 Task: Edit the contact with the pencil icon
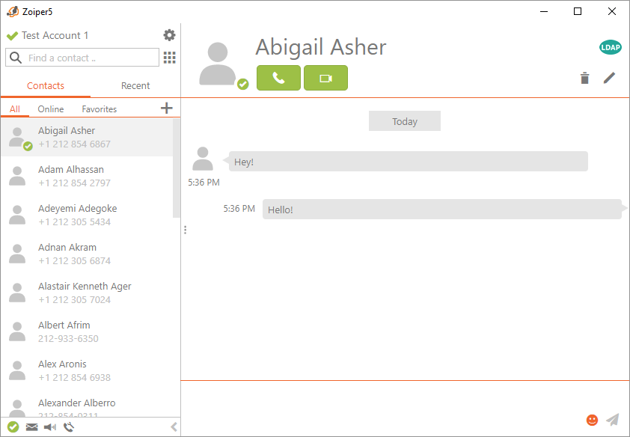609,78
